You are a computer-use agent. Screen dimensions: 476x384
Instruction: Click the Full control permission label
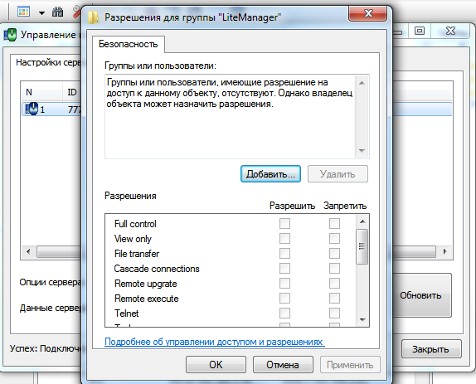point(135,224)
